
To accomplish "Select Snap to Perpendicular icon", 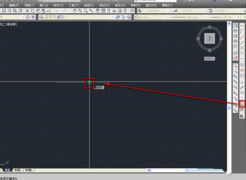I will 242,82.
